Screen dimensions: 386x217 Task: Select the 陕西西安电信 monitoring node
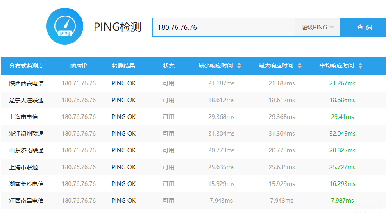[x=27, y=83]
